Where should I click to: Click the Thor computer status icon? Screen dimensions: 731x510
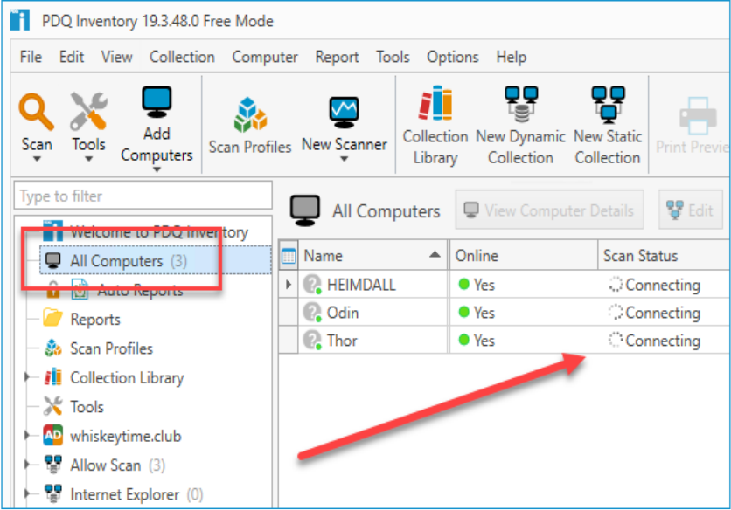coord(312,340)
